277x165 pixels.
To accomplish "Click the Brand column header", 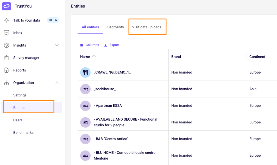I will click(176, 57).
